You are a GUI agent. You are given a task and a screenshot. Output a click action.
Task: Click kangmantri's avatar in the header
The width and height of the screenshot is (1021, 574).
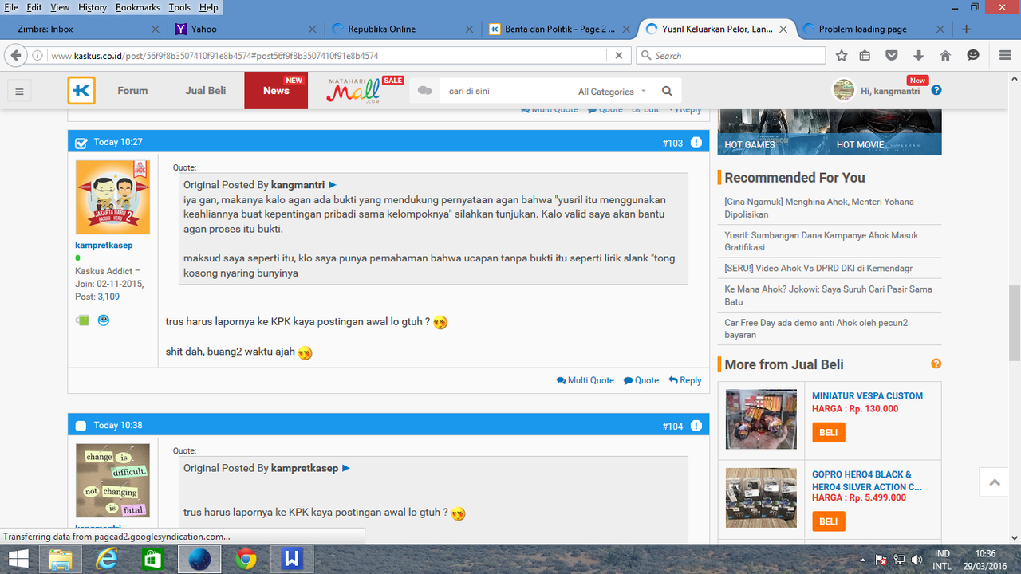tap(843, 90)
